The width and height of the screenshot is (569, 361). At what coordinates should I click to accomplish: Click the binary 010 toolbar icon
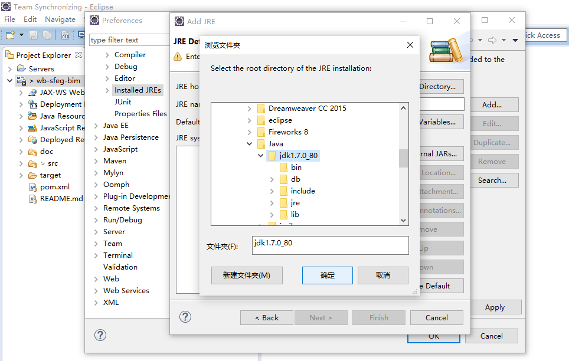click(x=66, y=35)
